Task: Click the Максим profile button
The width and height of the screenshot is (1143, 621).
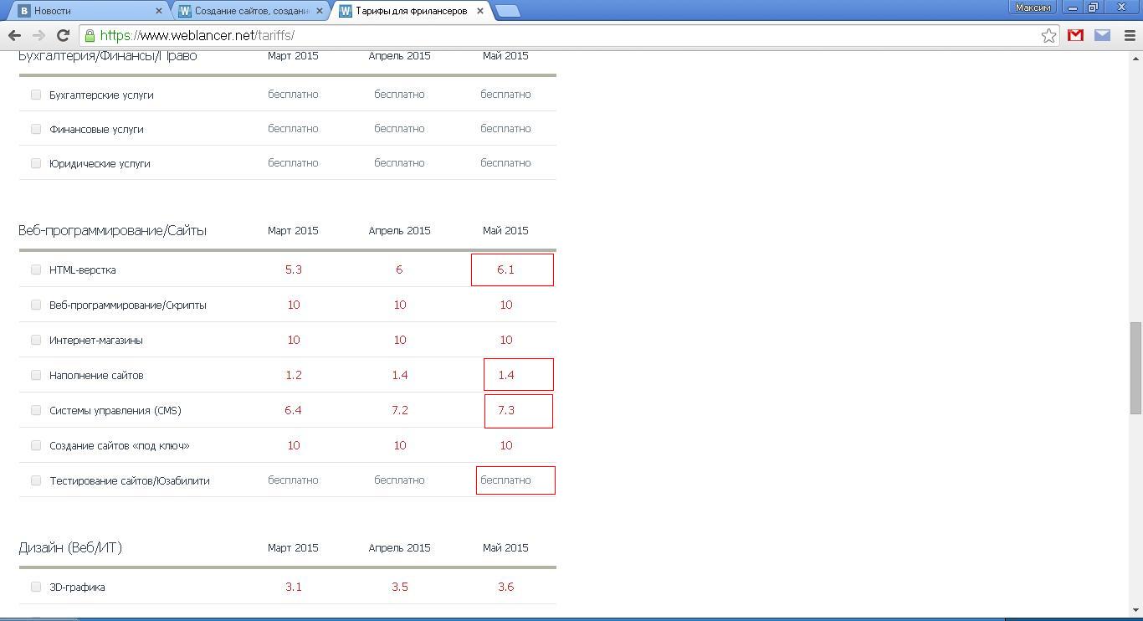Action: 1033,8
